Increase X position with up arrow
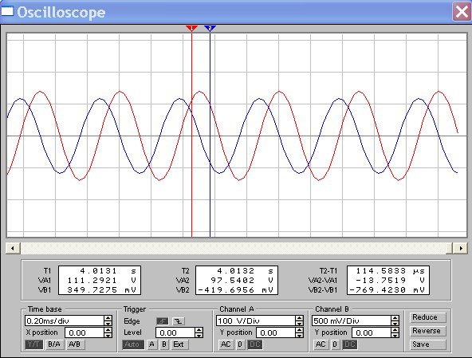 [x=108, y=330]
